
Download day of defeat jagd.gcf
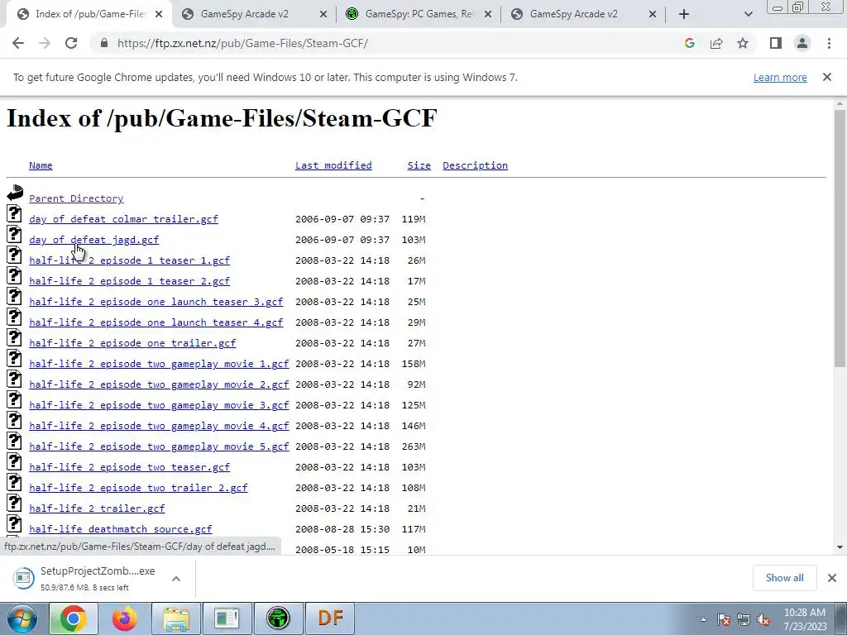(x=94, y=240)
